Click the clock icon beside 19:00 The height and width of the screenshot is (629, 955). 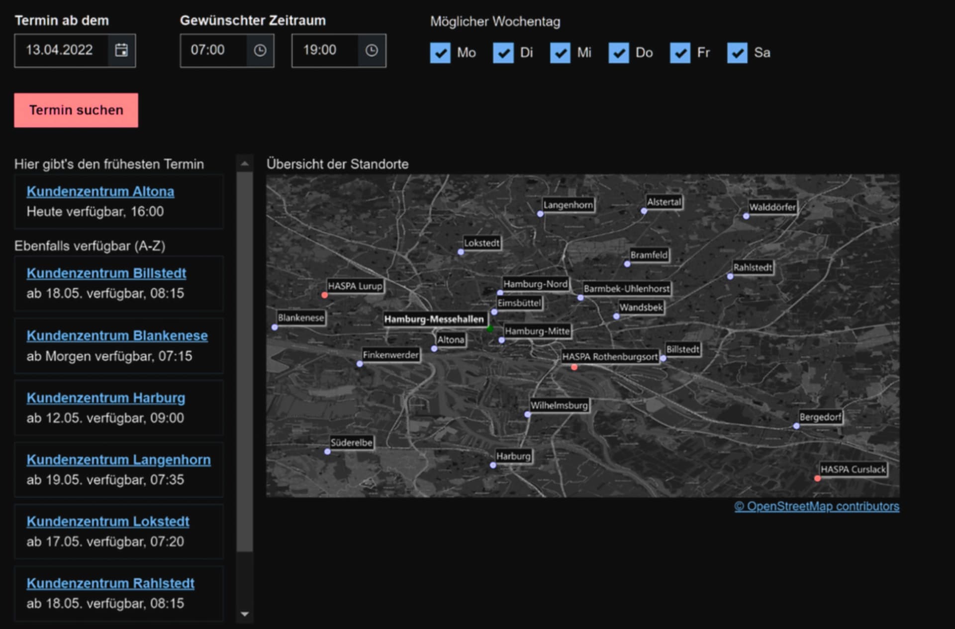[x=372, y=50]
